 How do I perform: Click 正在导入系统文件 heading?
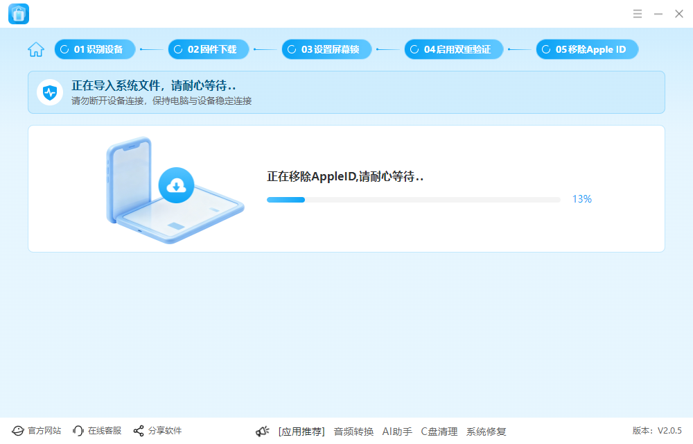tap(153, 85)
